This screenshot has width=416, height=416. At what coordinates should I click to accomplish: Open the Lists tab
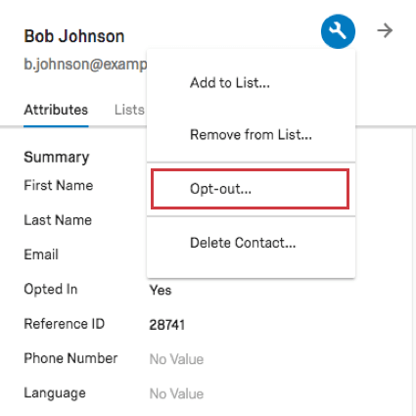pyautogui.click(x=129, y=110)
